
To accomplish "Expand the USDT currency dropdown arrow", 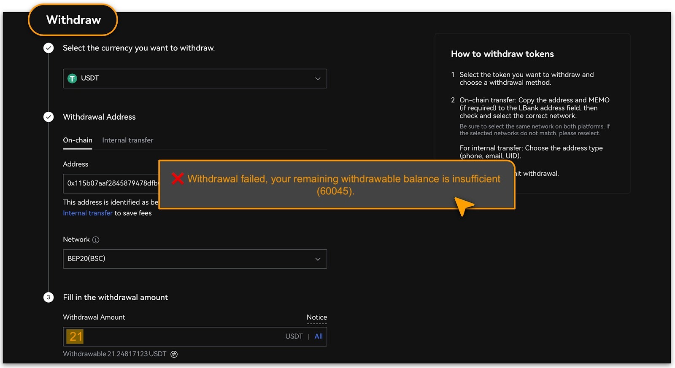I will (318, 79).
